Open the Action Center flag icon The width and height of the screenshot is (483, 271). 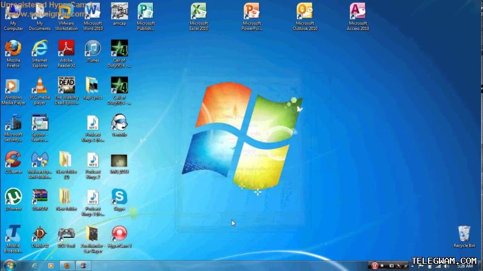421,266
